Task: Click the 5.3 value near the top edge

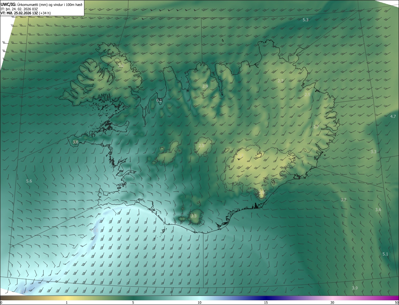Action: tap(305, 20)
